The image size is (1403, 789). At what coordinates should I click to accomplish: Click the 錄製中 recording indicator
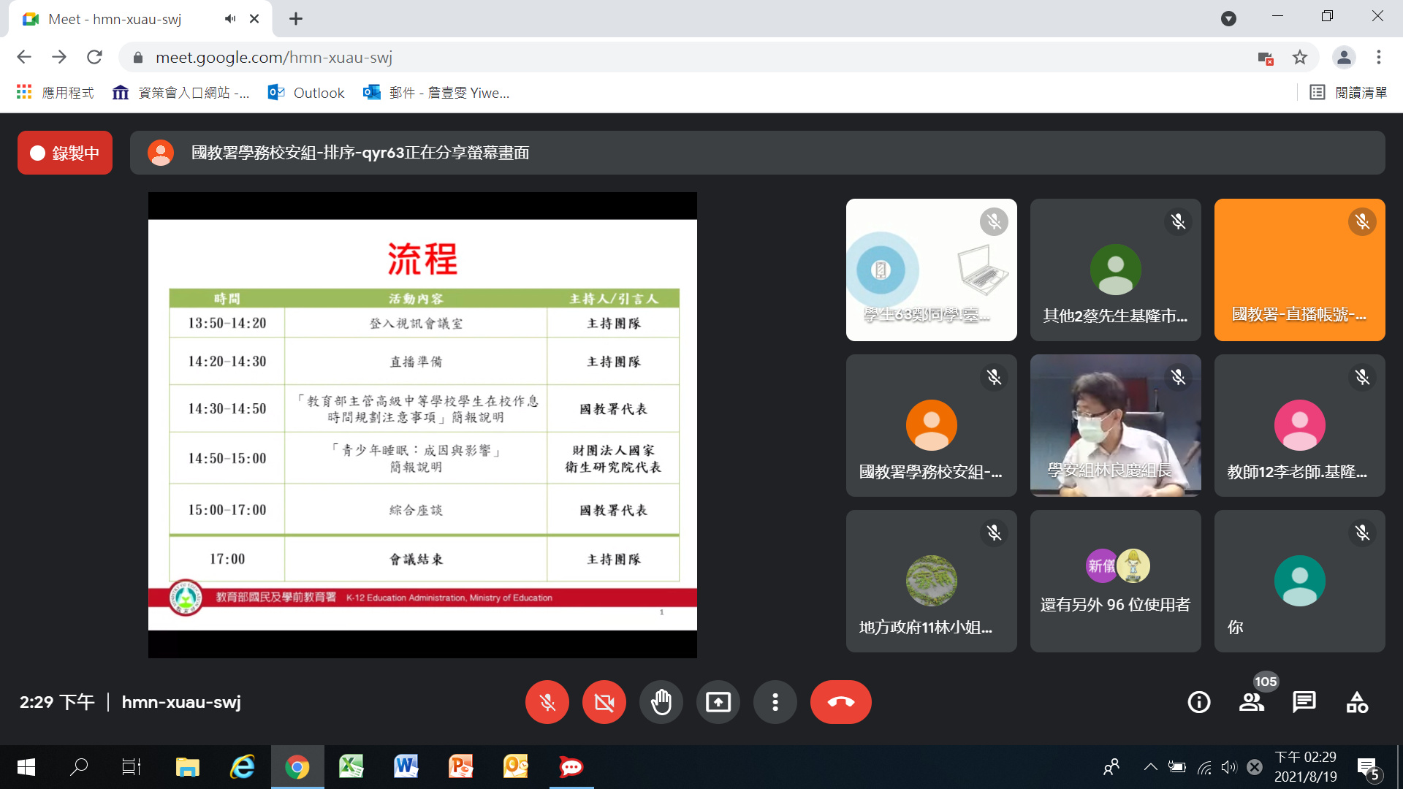(65, 153)
